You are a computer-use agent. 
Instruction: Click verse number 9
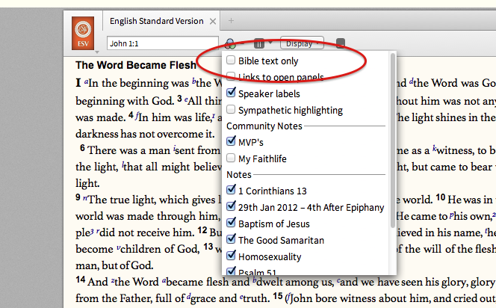coord(78,197)
